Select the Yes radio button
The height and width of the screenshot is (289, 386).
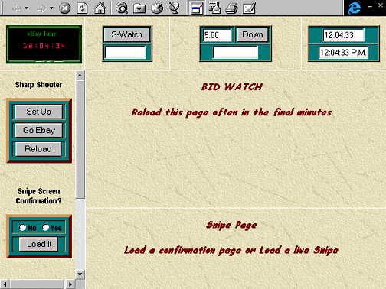[x=45, y=227]
